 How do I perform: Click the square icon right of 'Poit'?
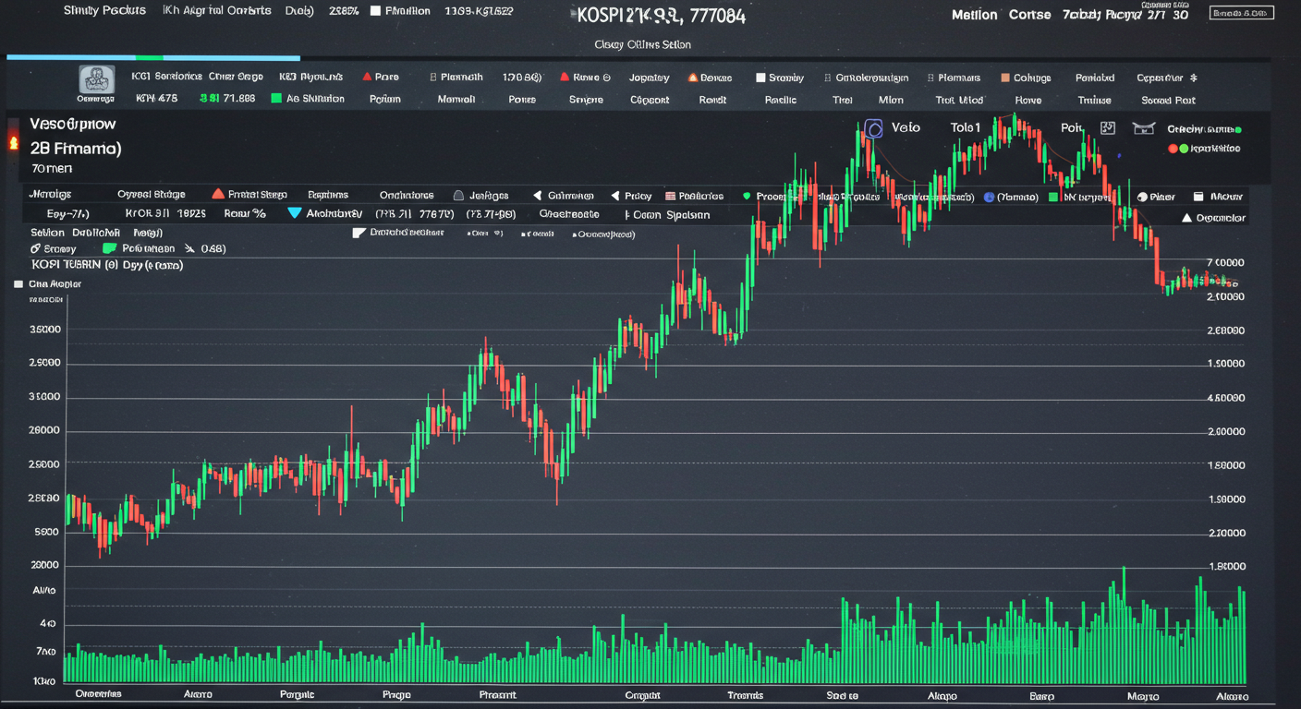(x=1108, y=128)
